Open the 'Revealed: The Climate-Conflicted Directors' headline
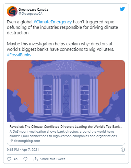Image resolution: width=131 pixels, height=168 pixels. click(x=66, y=127)
